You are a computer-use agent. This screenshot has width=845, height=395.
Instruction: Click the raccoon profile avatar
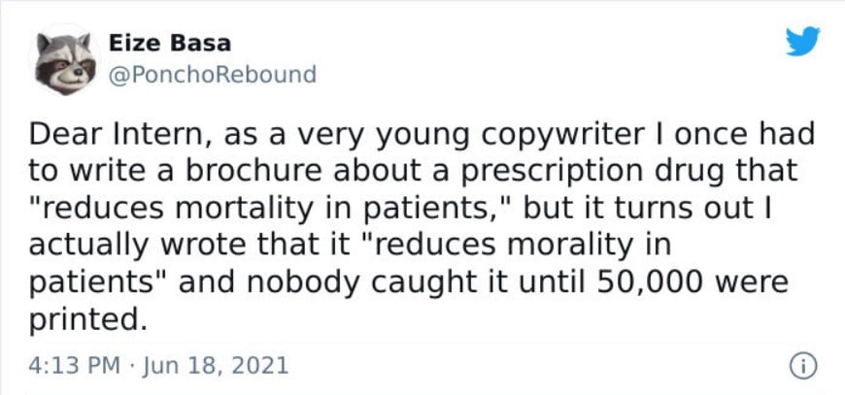(63, 59)
